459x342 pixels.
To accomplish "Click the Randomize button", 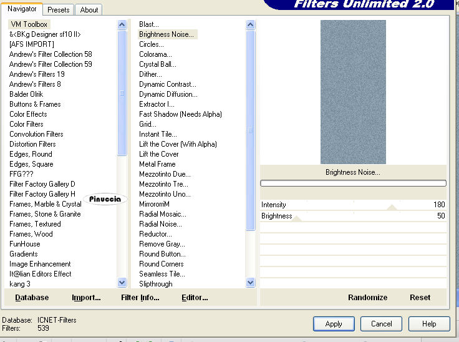I will [368, 298].
